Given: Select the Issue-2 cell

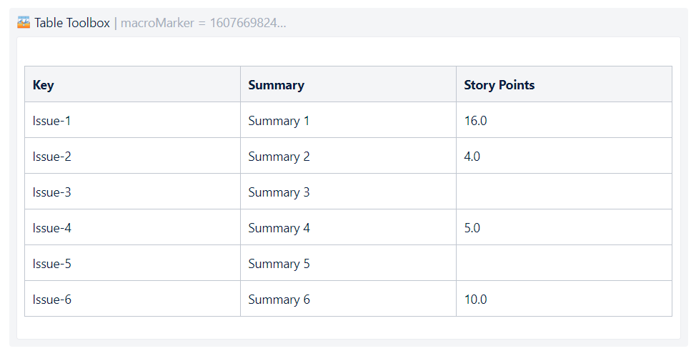Looking at the screenshot, I should click(132, 156).
